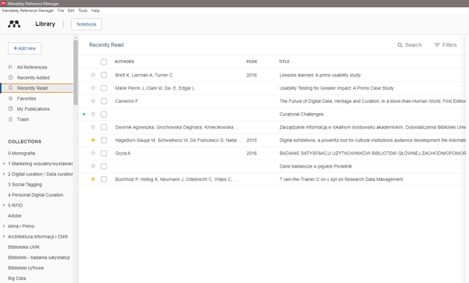Open 'Usability Testing for Greater Impact' reference
Screen dimensions: 469x283
point(336,88)
